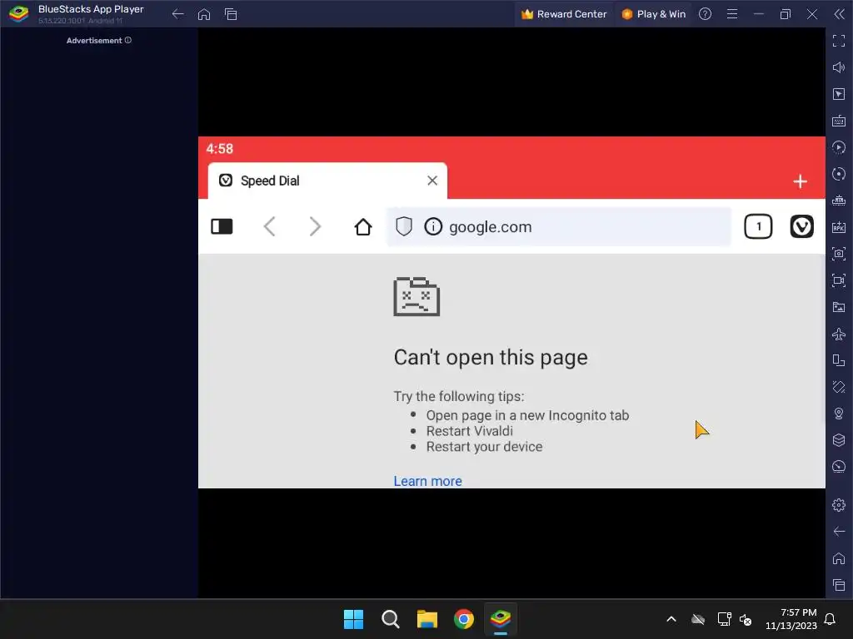Image resolution: width=853 pixels, height=639 pixels.
Task: Toggle Vivaldi side panel icon
Action: pos(222,226)
